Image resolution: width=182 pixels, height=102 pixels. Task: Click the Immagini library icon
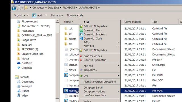(19, 86)
